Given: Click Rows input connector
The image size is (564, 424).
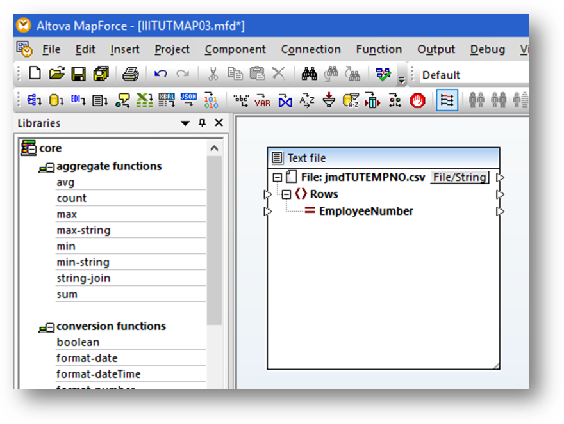Looking at the screenshot, I should [x=268, y=194].
